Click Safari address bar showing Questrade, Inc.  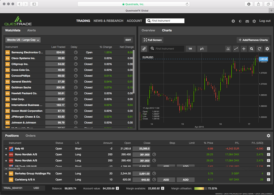pyautogui.click(x=134, y=4)
